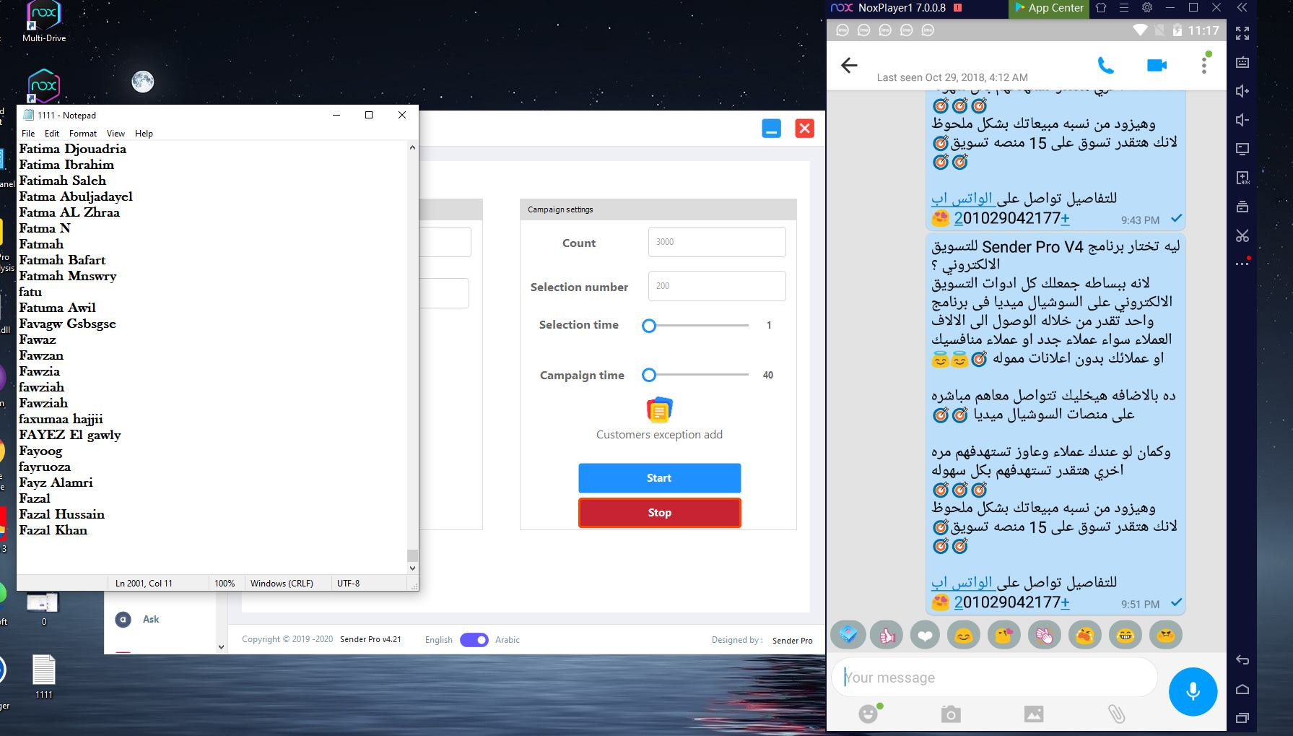Click Nox Android home button in sidebar

[1242, 688]
